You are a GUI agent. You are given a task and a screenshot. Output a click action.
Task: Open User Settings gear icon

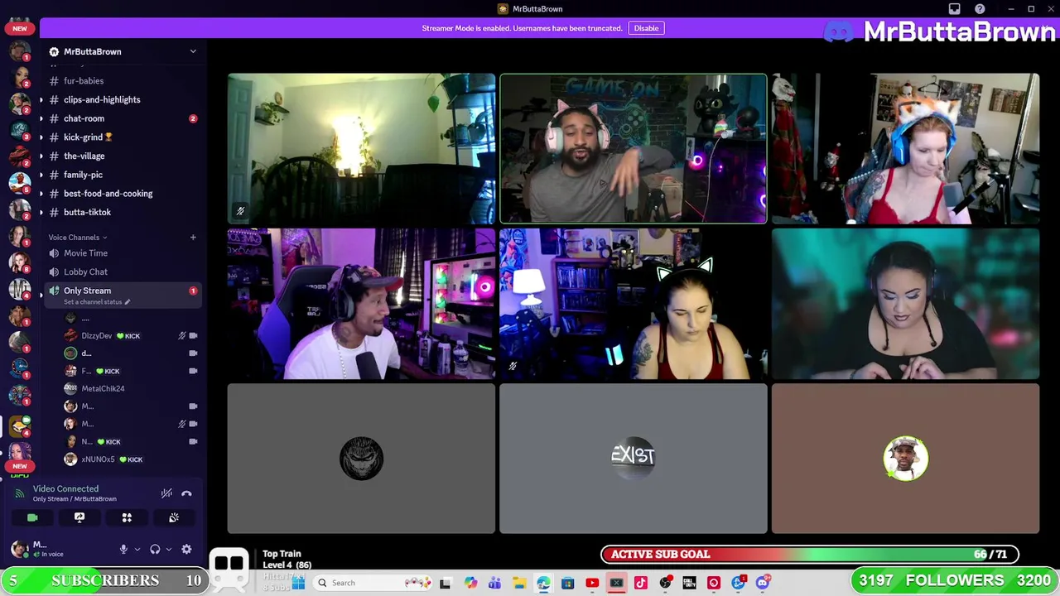coord(186,549)
